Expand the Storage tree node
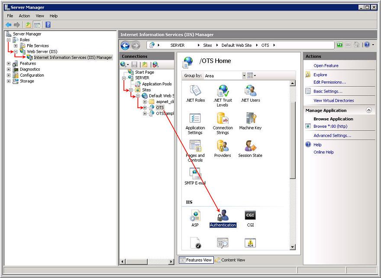Viewport: 381px width, 278px height. pos(9,81)
